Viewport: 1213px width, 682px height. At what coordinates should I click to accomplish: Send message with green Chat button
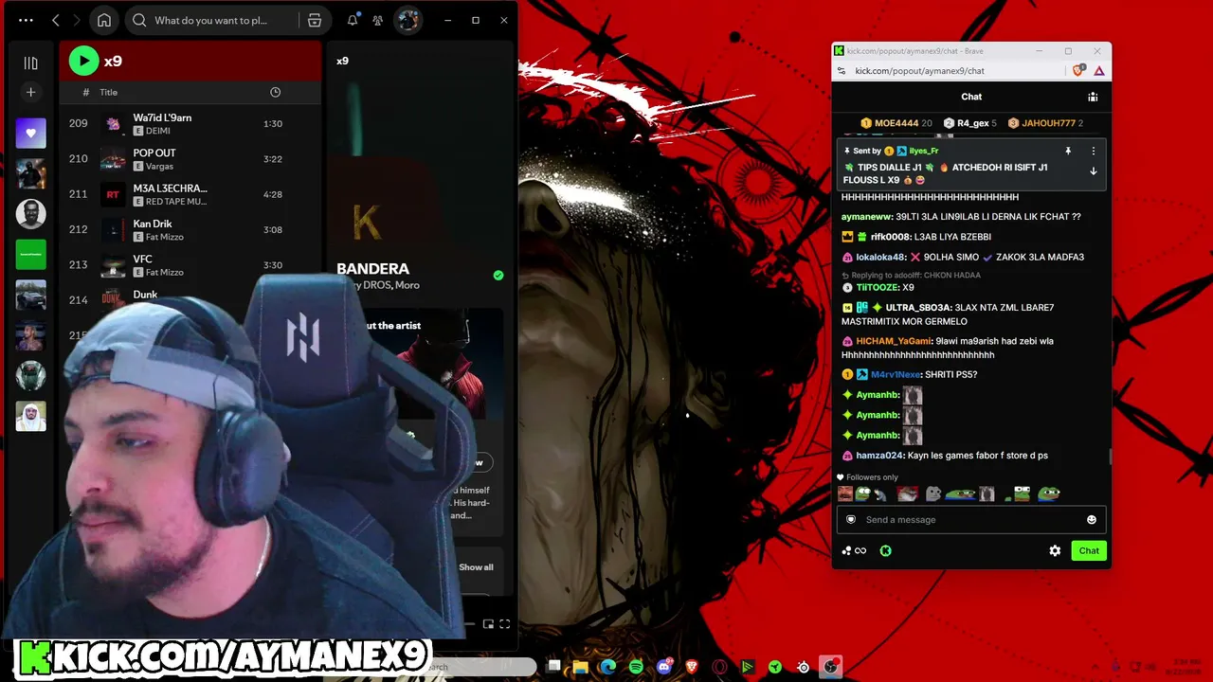point(1089,550)
